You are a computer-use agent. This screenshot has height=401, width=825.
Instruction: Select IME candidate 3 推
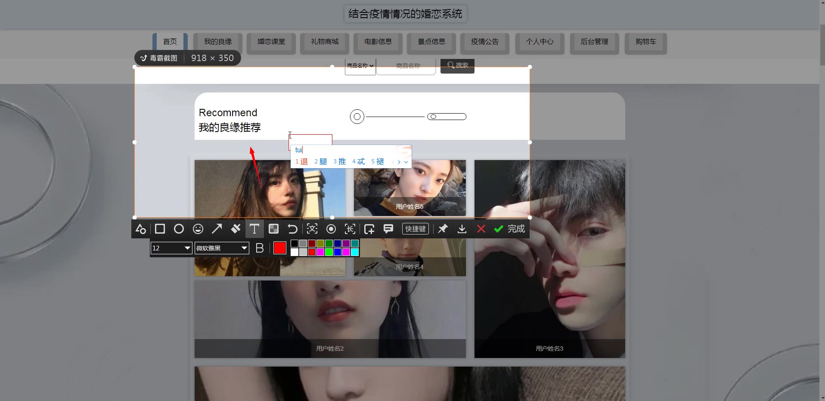coord(340,162)
